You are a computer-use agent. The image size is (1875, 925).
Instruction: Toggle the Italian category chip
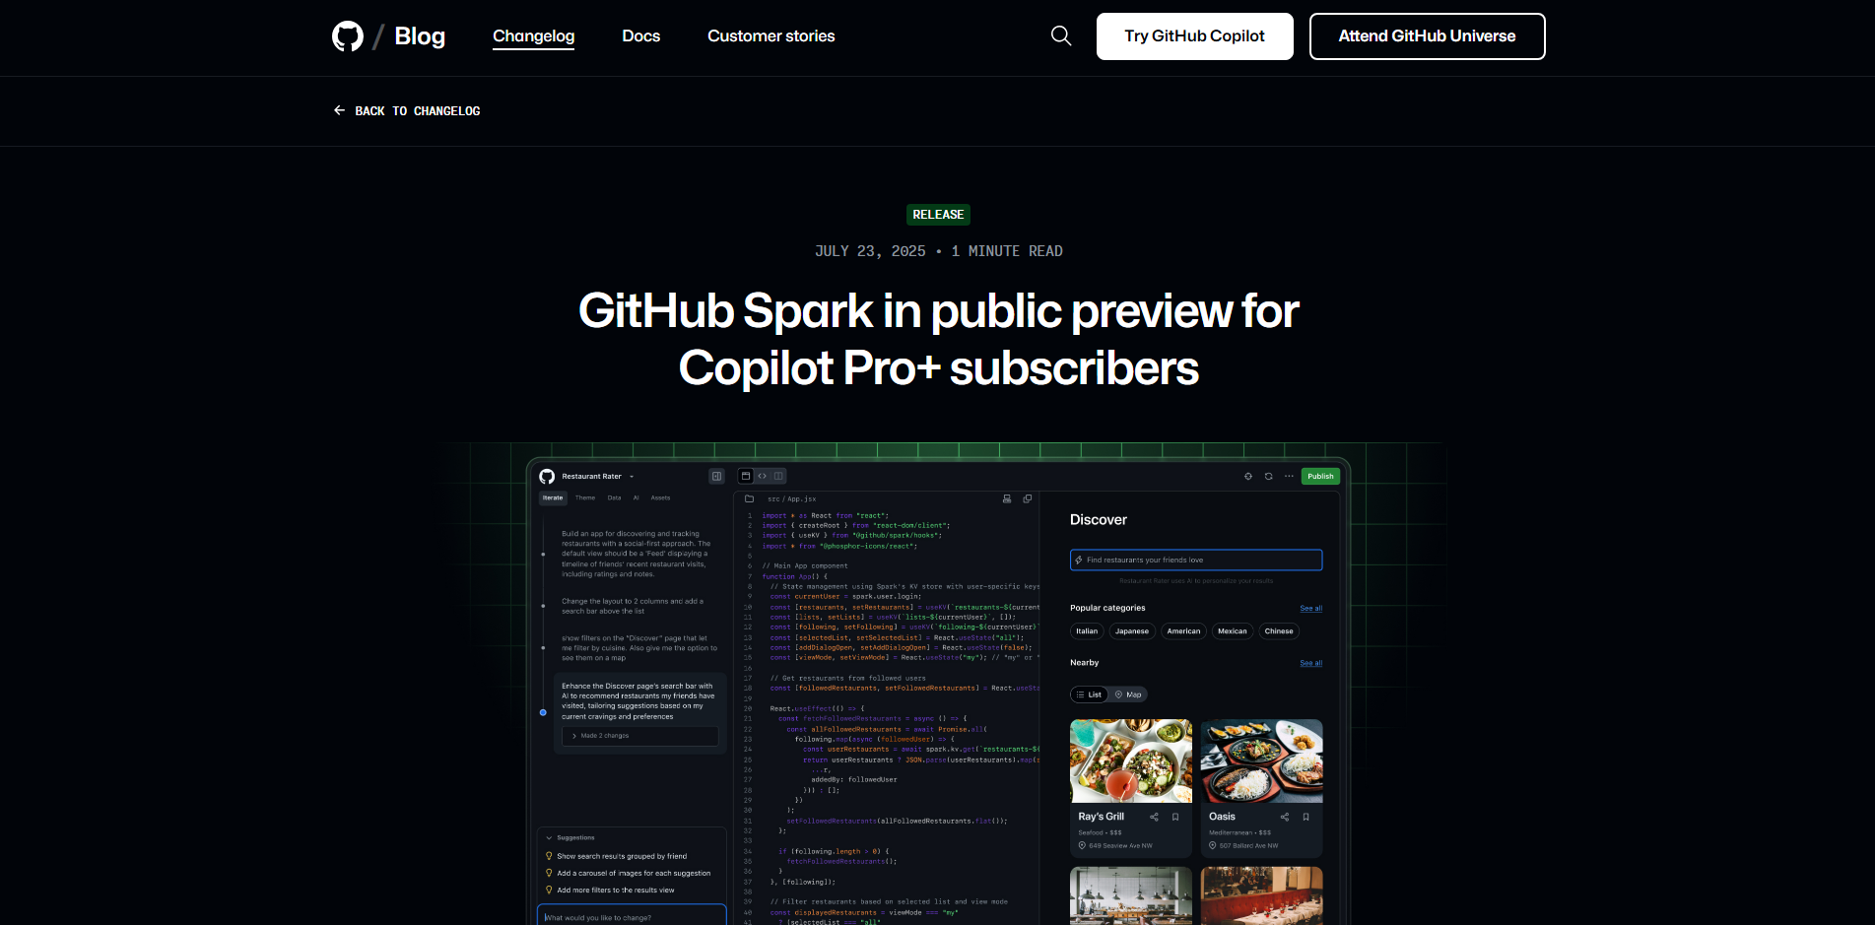tap(1087, 631)
